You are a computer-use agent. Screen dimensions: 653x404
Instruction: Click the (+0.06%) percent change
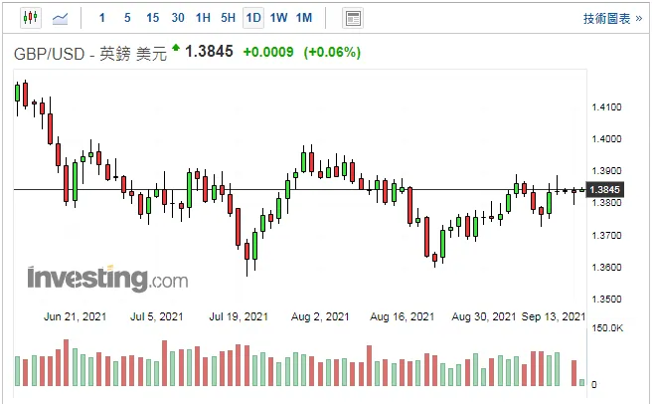(332, 53)
